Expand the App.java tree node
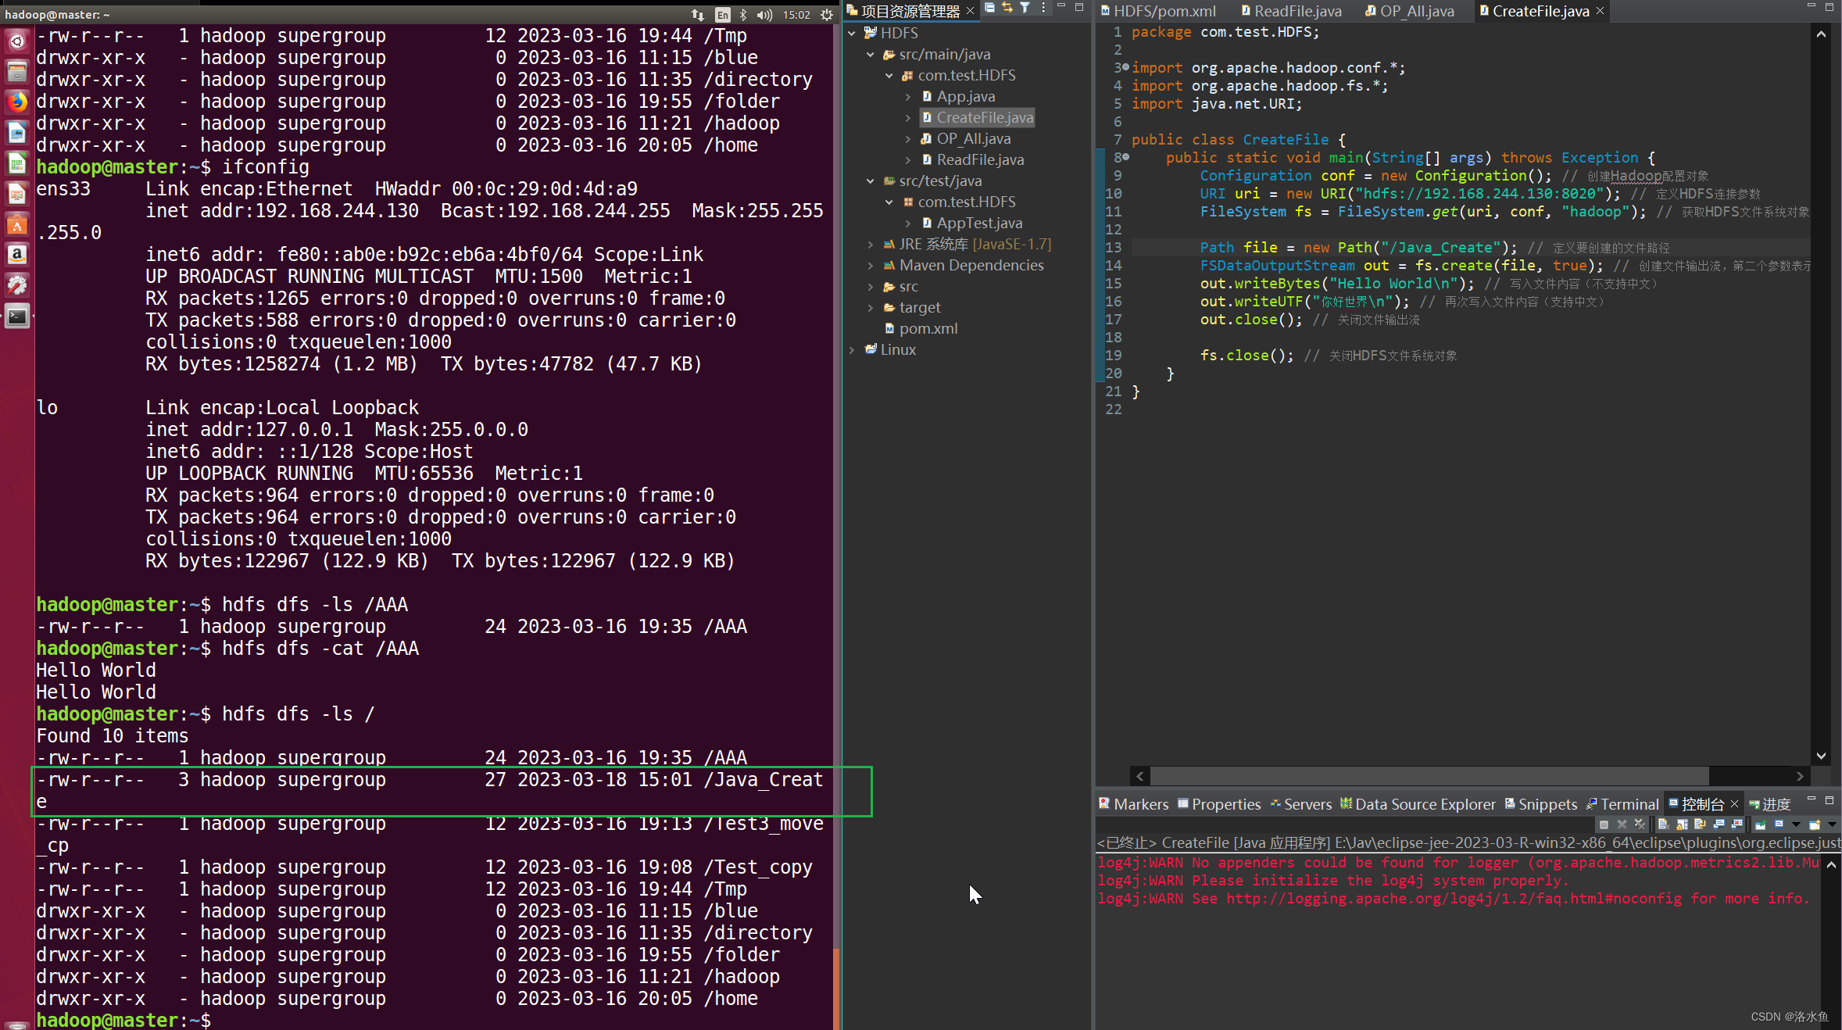The height and width of the screenshot is (1030, 1842). (907, 96)
